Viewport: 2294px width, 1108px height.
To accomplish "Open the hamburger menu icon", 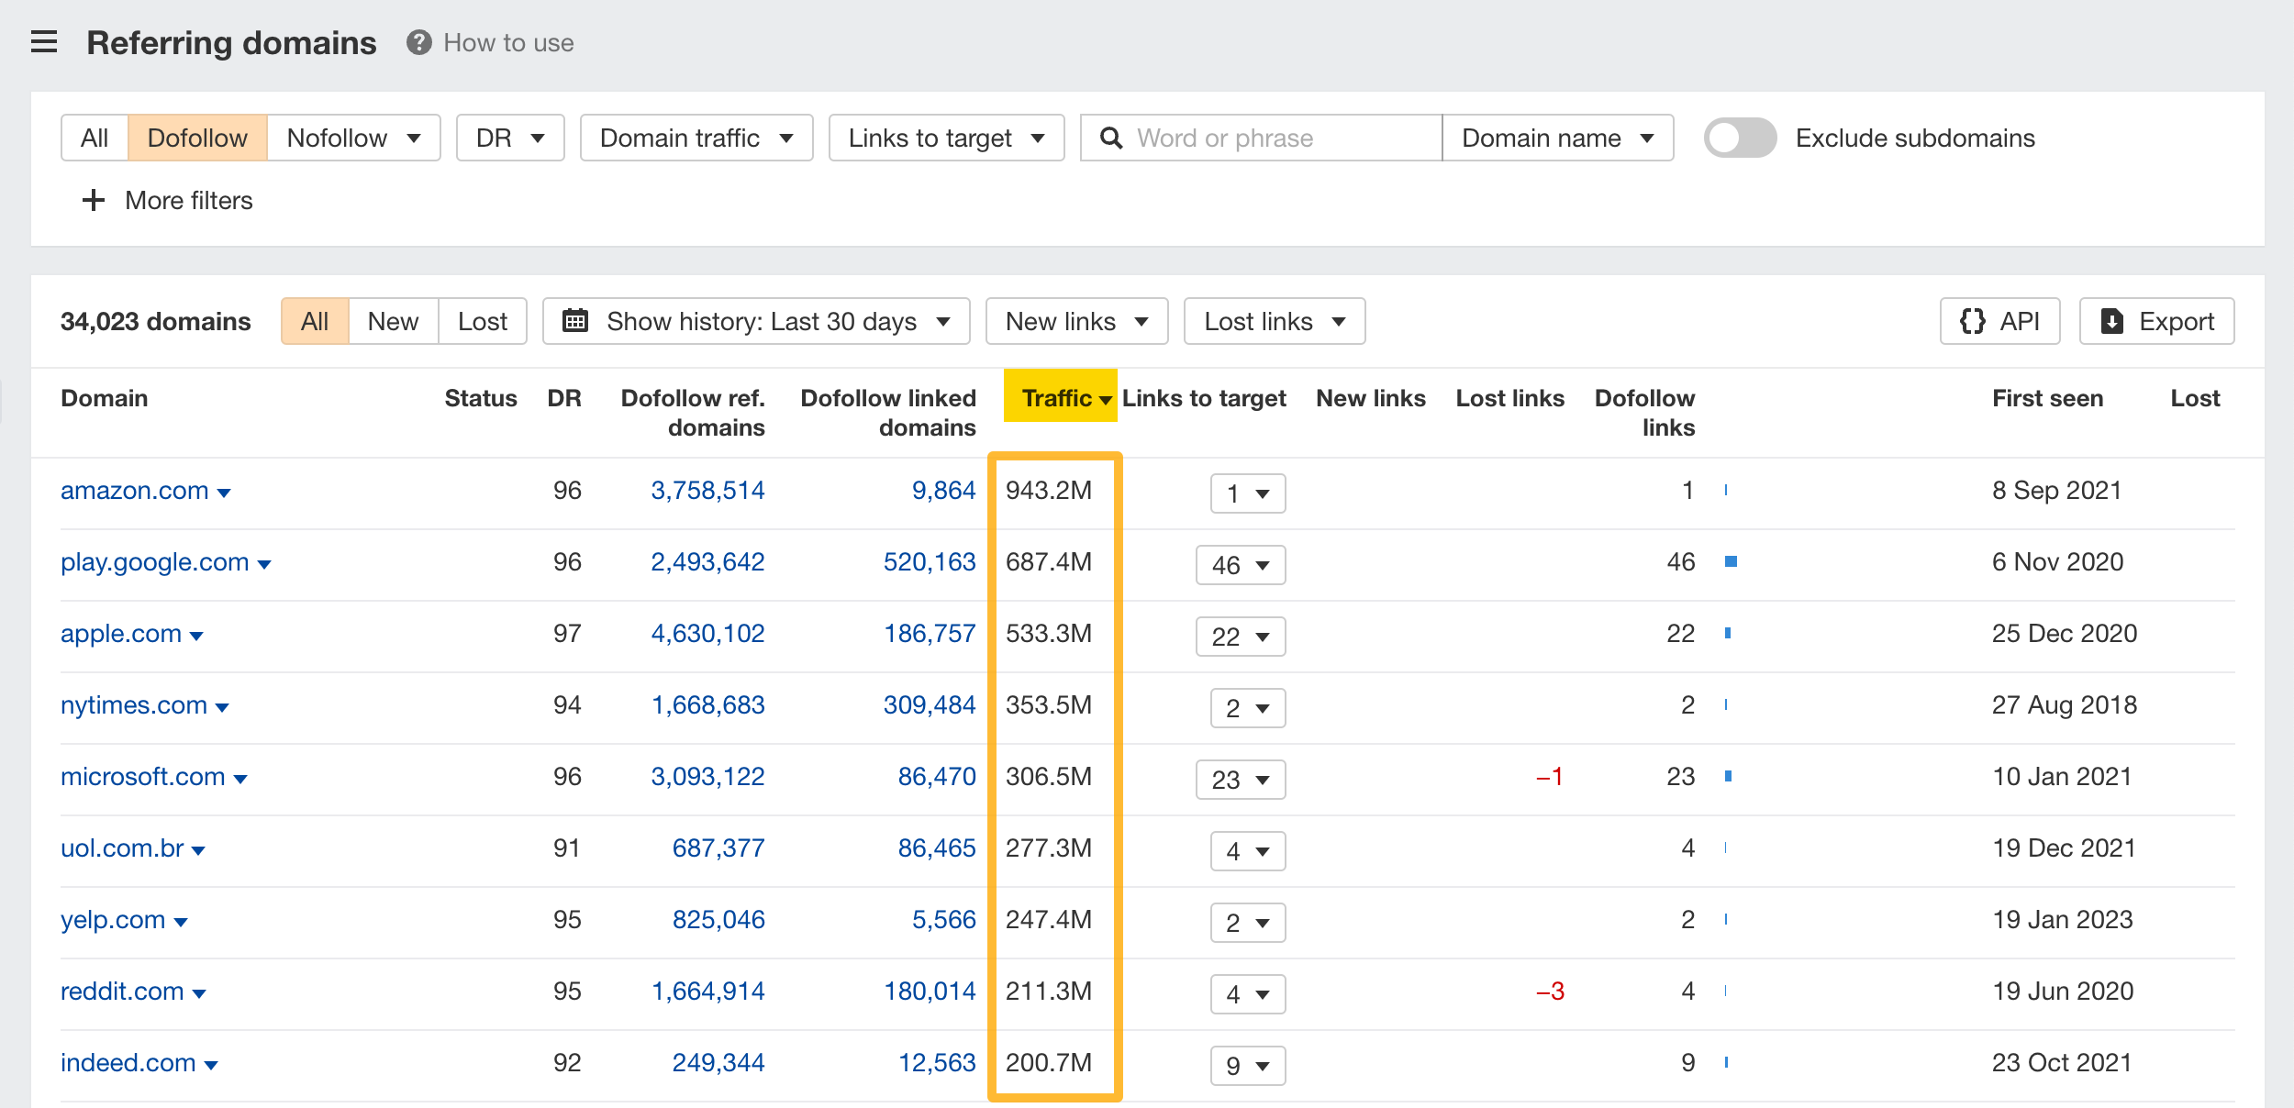I will pos(44,42).
